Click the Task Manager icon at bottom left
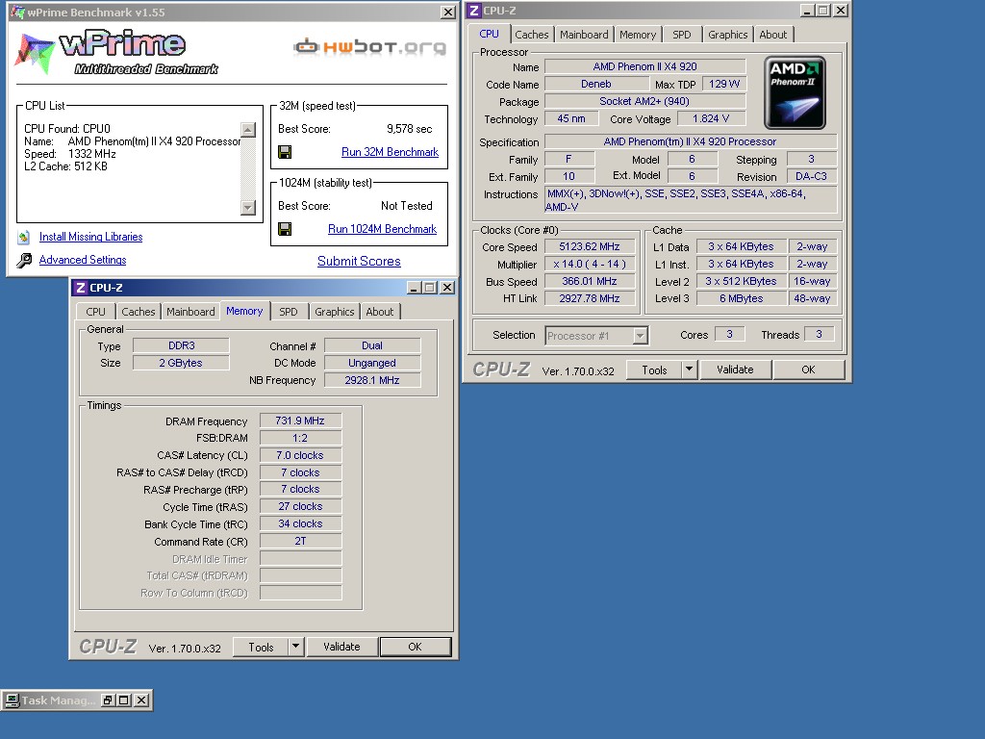Screen dimensions: 985x739 click(x=12, y=701)
